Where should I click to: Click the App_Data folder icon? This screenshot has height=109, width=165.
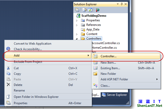point(83,30)
